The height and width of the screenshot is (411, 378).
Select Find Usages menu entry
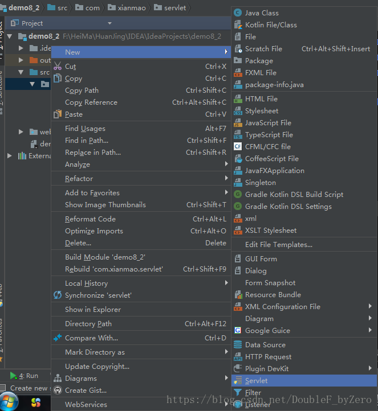pos(141,129)
